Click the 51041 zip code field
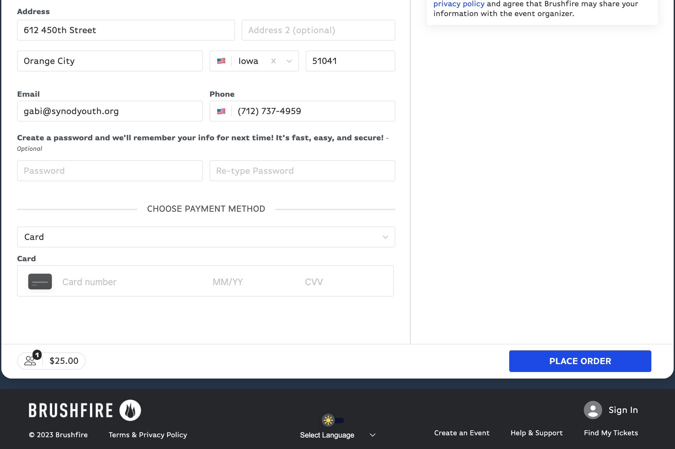 point(350,61)
